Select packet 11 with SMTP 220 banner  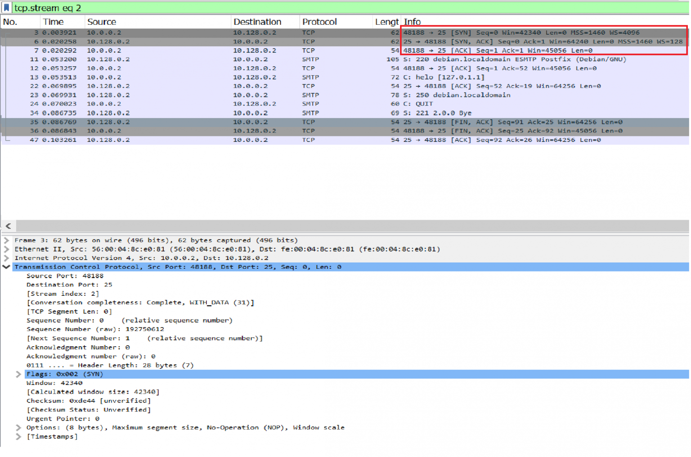(x=180, y=59)
